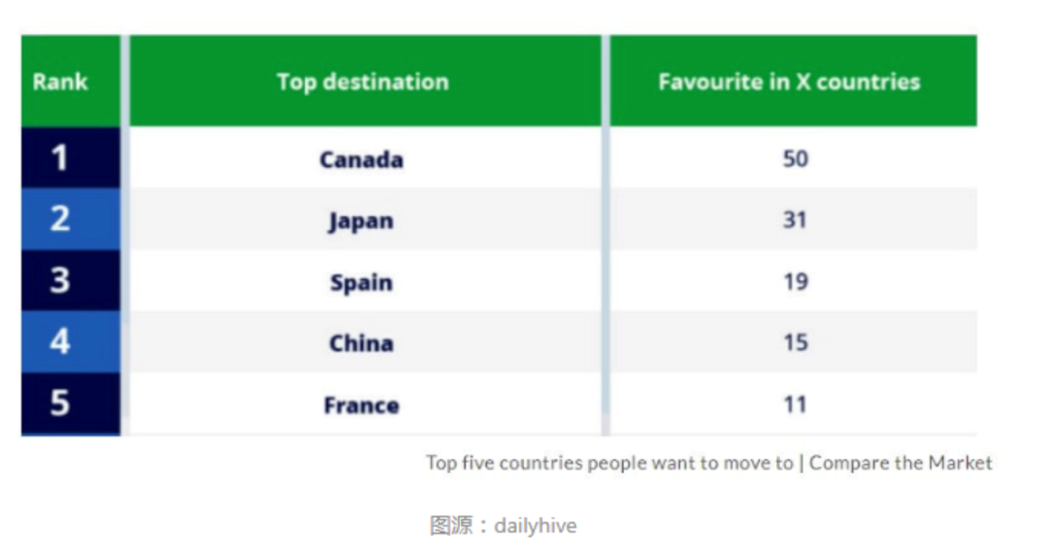
Task: Select the value 31 for Japan
Action: pyautogui.click(x=794, y=220)
